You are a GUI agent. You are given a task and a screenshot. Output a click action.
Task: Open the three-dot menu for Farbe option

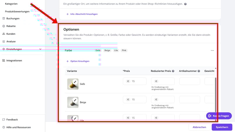click(x=212, y=50)
